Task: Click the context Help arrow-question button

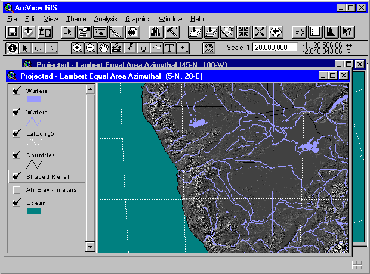Action: [x=347, y=32]
